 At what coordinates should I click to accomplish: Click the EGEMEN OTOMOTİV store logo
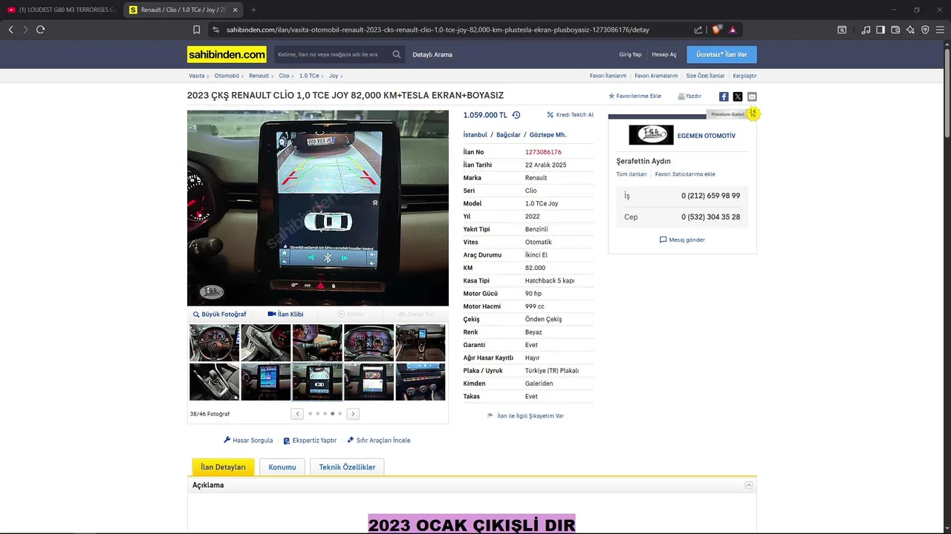(651, 135)
